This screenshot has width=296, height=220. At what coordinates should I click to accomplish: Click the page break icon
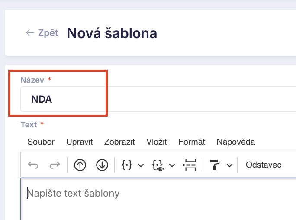click(x=190, y=165)
